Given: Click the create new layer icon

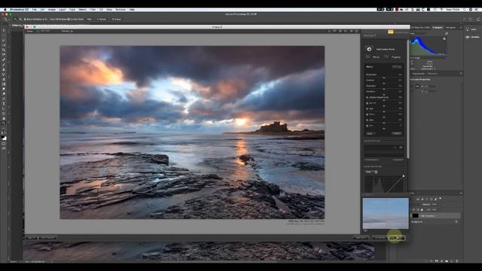Looking at the screenshot, I should 452,261.
